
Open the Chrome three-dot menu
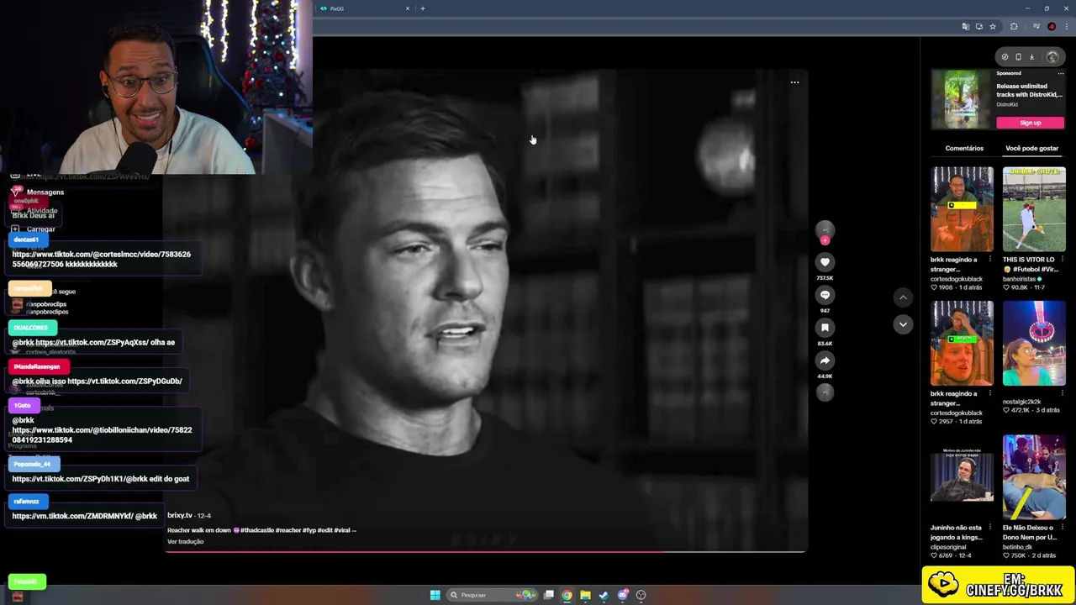[x=1066, y=27]
